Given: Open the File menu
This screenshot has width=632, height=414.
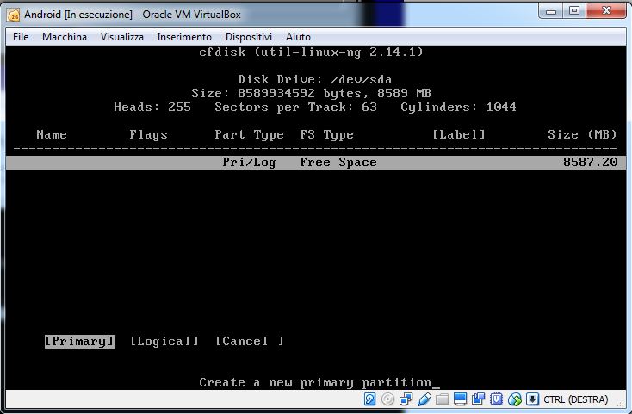Looking at the screenshot, I should click(x=21, y=37).
